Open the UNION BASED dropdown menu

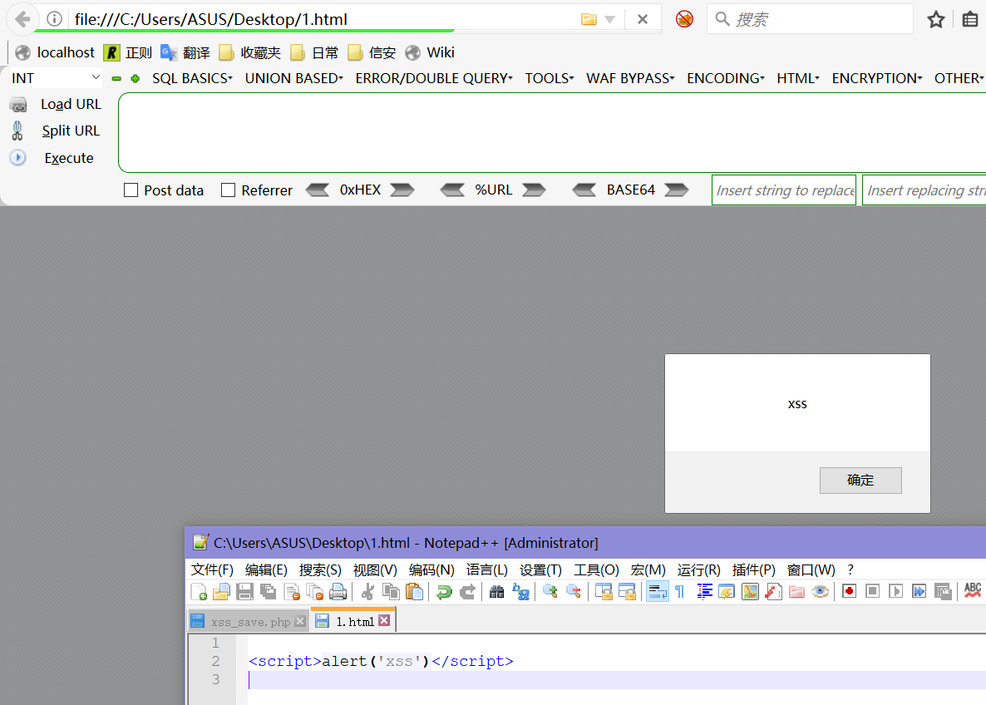294,78
